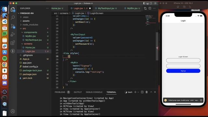Open the Search view in activity bar

(13, 18)
